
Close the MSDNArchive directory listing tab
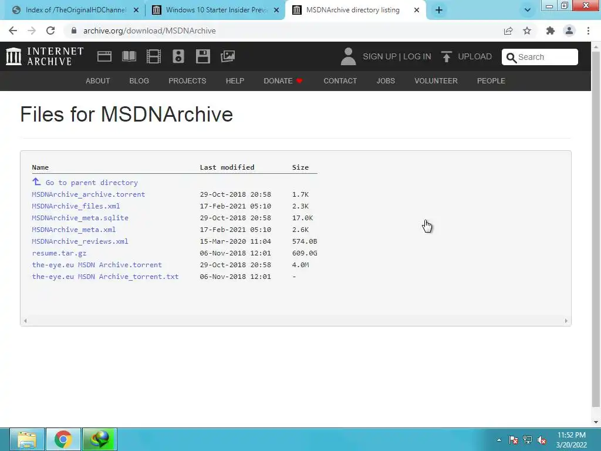417,10
